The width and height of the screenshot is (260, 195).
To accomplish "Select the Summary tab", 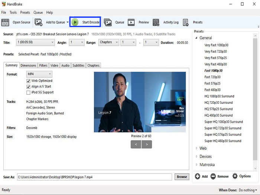I will [12, 65].
